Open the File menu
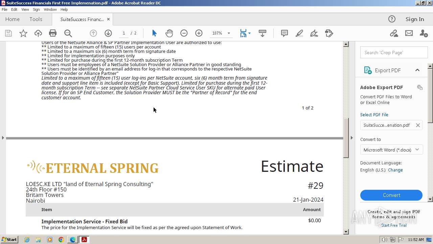 tap(4, 9)
